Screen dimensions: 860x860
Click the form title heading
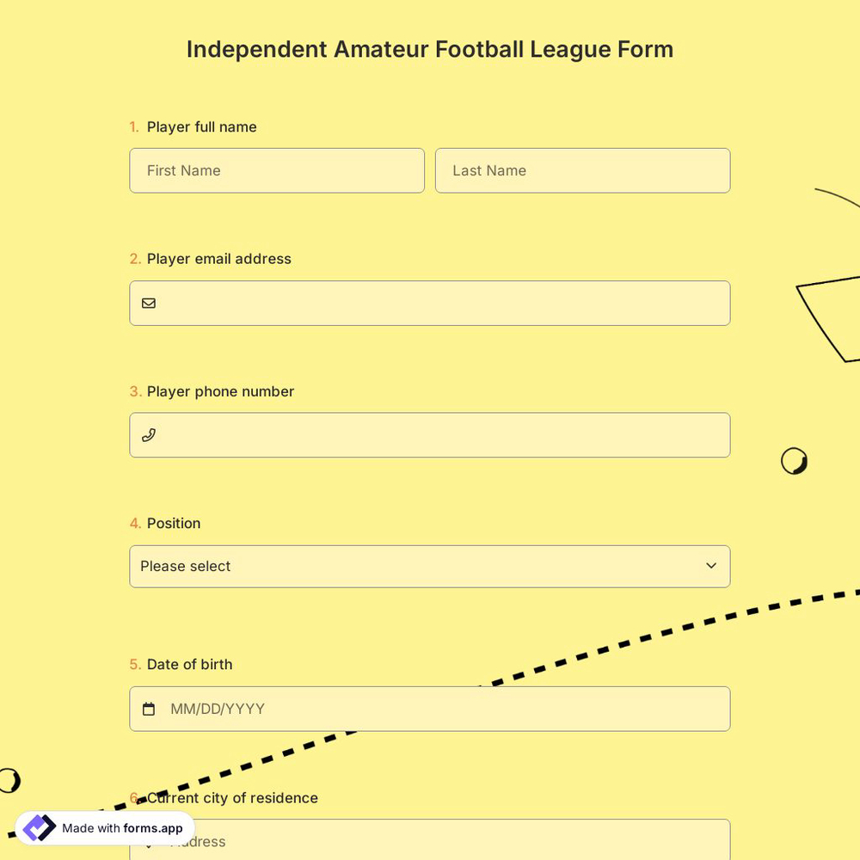tap(430, 49)
